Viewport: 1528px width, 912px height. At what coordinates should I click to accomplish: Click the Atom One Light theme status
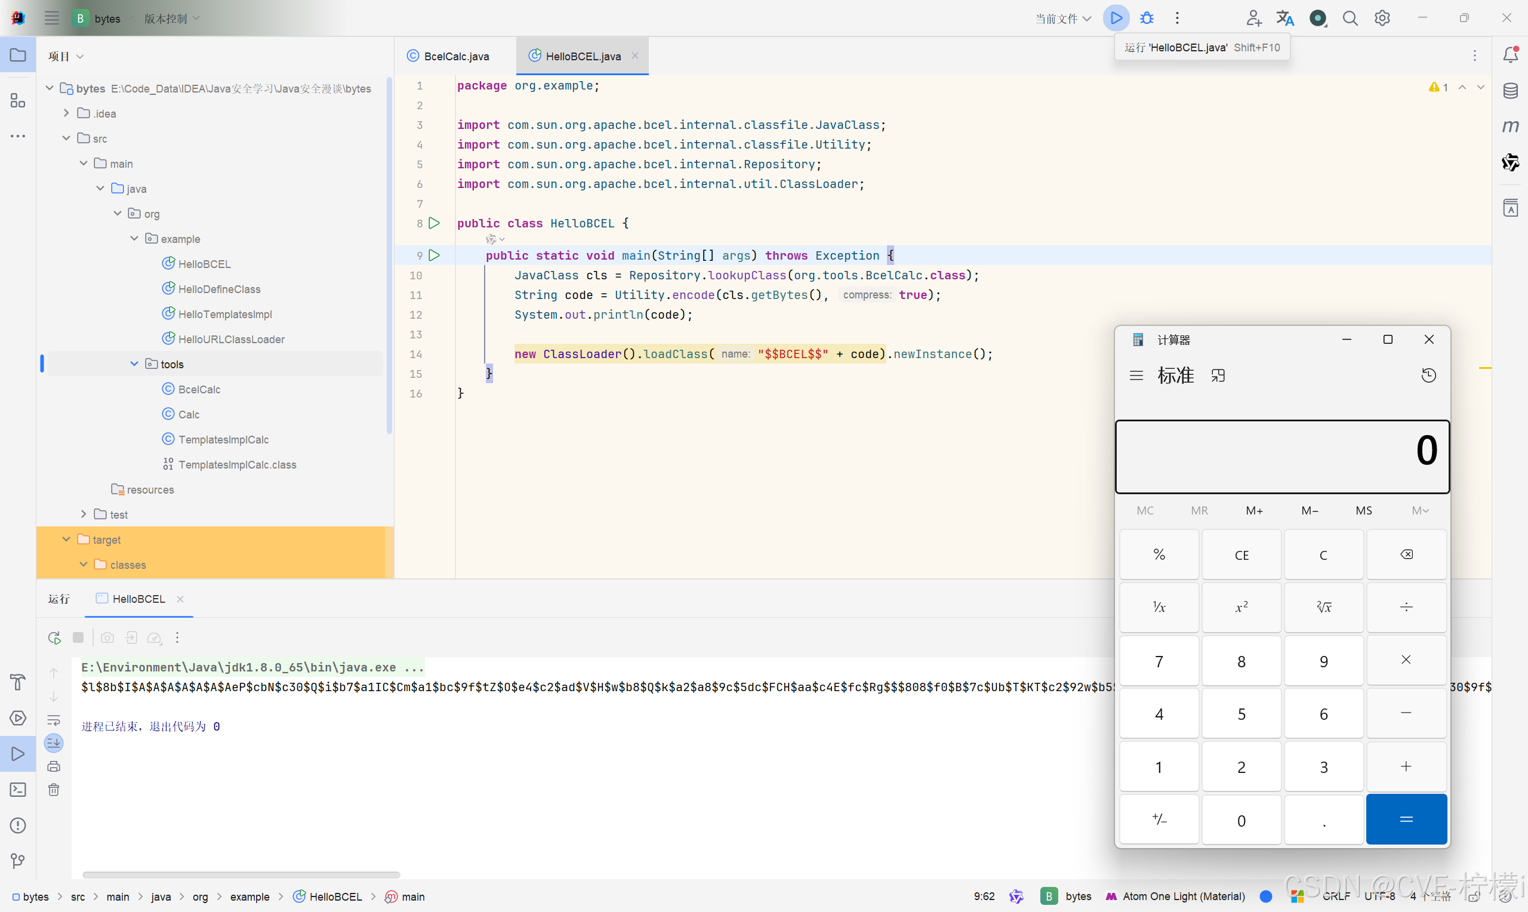click(1175, 896)
